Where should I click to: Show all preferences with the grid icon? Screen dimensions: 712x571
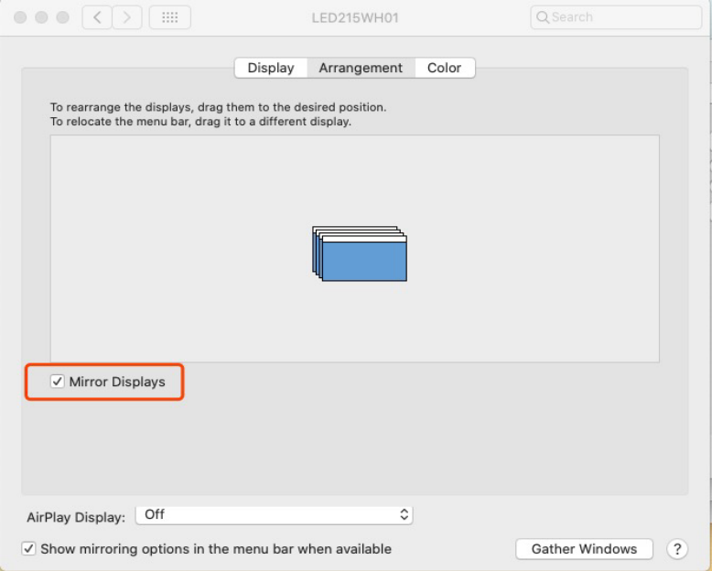tap(170, 17)
